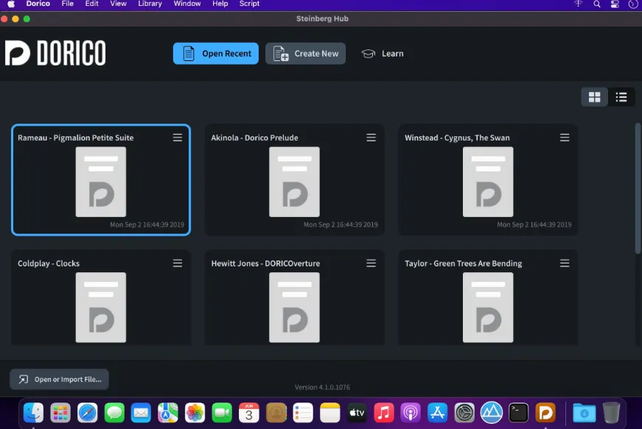Viewport: 642px width, 429px height.
Task: Open menu for Coldplay - Clocks card
Action: point(178,263)
